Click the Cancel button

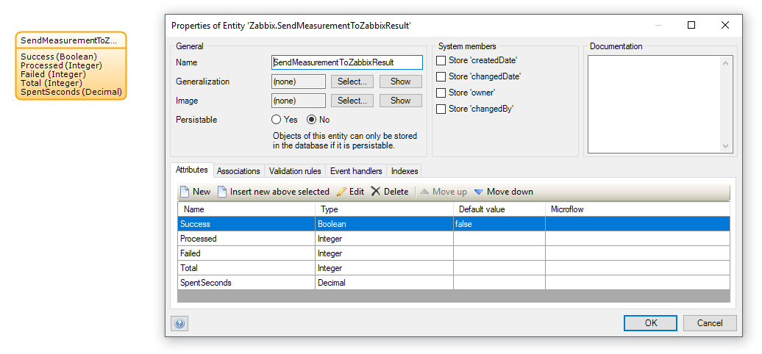click(709, 323)
